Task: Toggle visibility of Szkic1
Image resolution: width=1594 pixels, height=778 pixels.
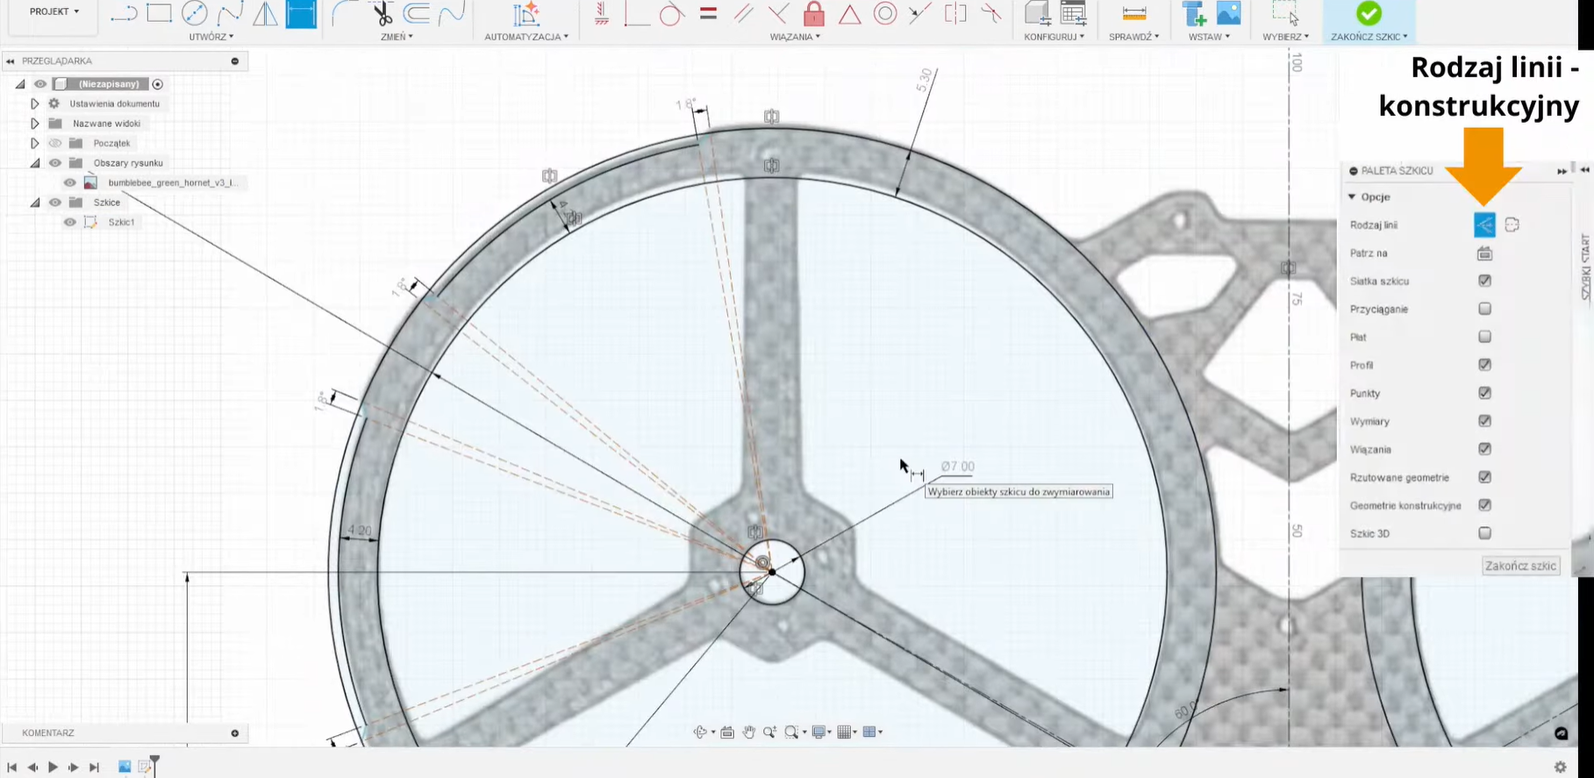Action: pyautogui.click(x=70, y=222)
